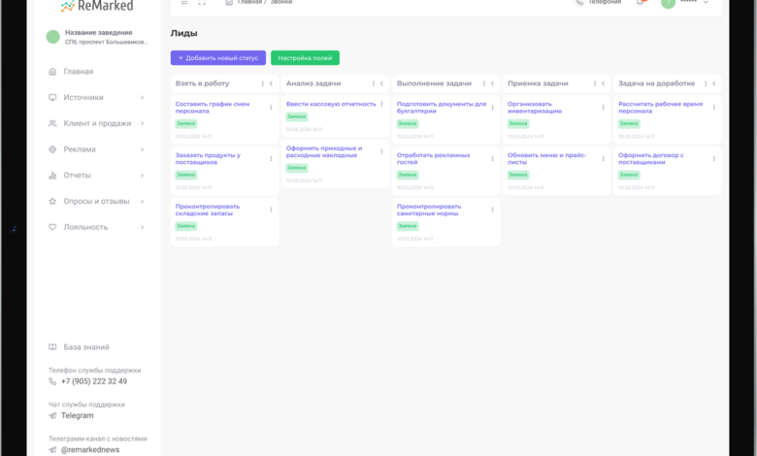Collapse the 'Выполнение задачи' column with chevron
The height and width of the screenshot is (456, 757).
pyautogui.click(x=493, y=83)
